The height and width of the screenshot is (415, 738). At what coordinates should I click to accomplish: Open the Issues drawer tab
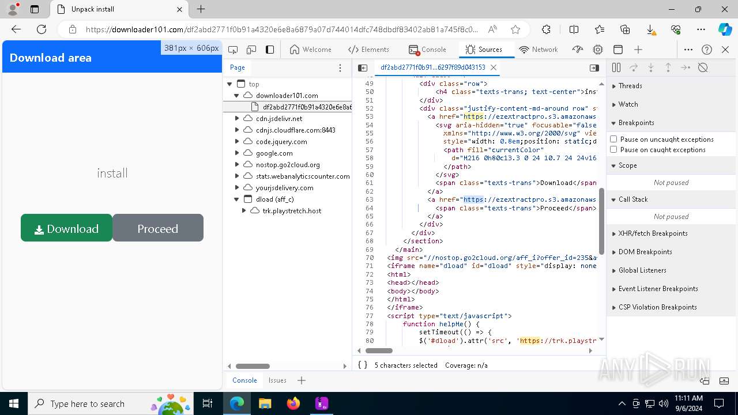[277, 380]
